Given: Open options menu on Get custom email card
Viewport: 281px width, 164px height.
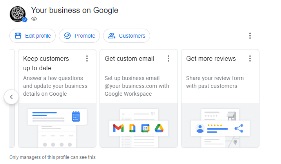Looking at the screenshot, I should click(169, 58).
